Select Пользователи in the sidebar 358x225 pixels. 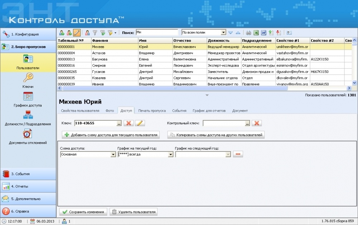point(28,62)
